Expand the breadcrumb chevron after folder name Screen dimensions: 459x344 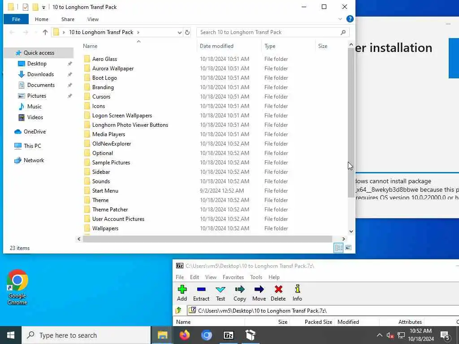(x=138, y=32)
